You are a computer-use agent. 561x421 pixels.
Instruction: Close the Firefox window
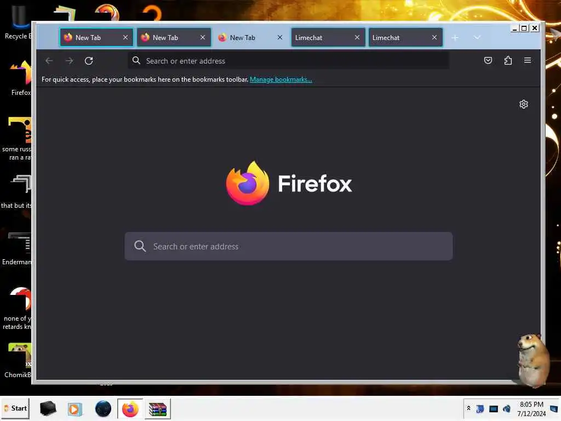point(535,29)
